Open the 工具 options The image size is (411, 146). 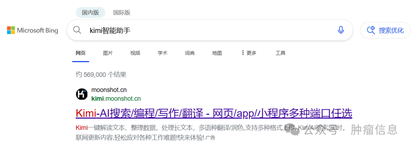[280, 53]
